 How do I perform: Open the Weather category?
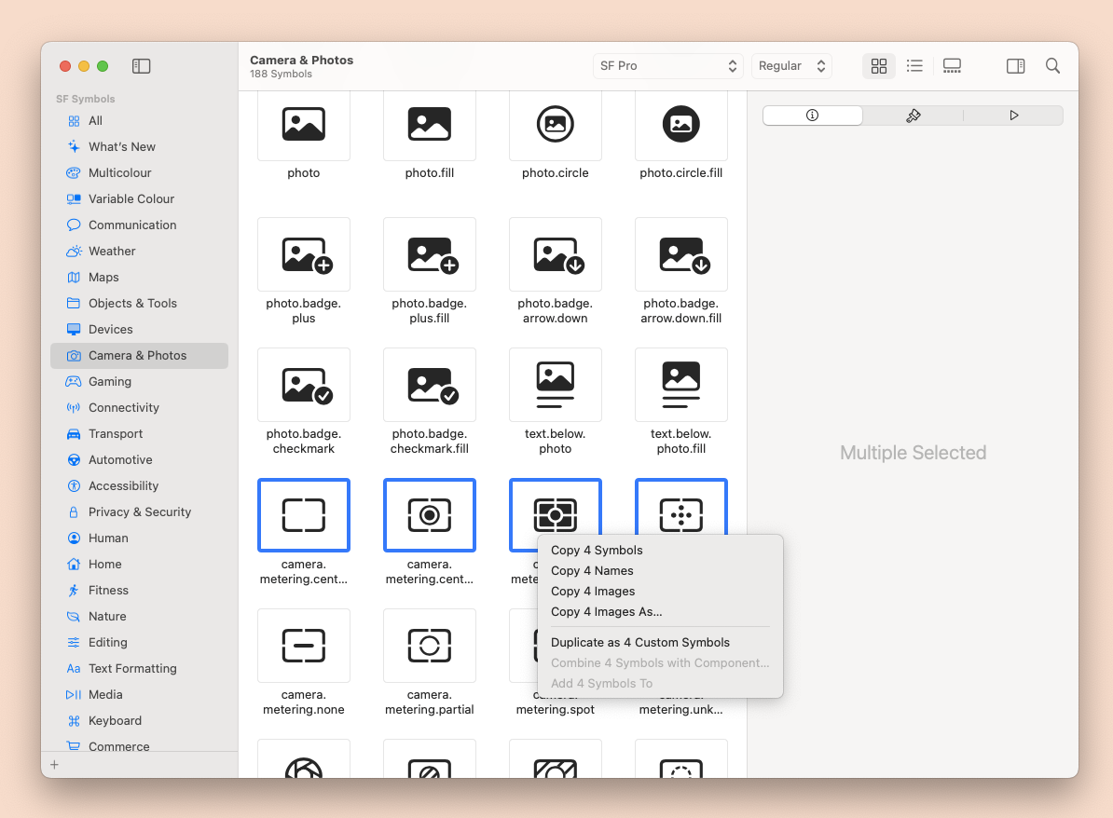139,252
